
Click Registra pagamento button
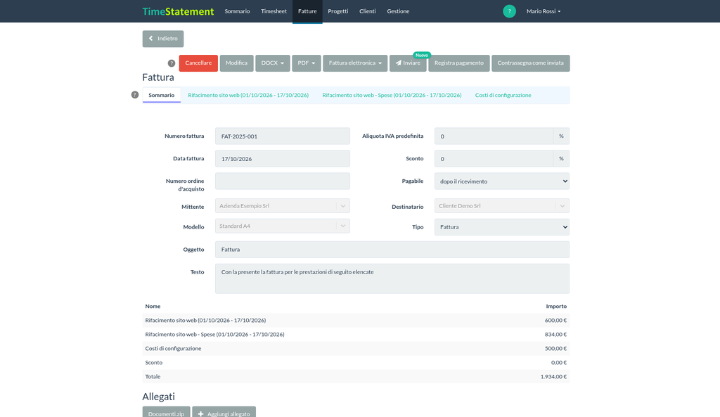pyautogui.click(x=458, y=63)
